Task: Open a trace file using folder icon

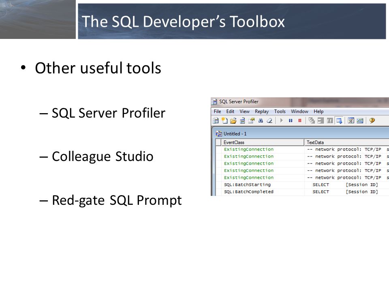Action: tap(233, 121)
